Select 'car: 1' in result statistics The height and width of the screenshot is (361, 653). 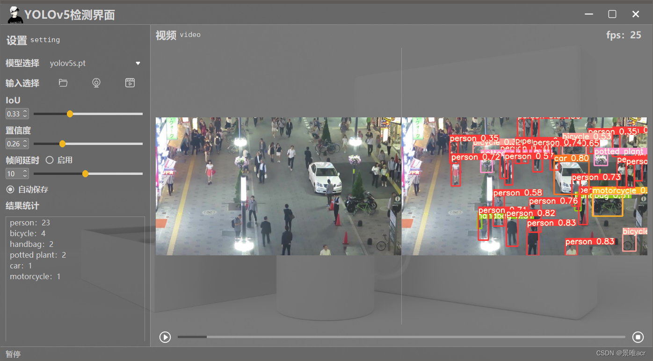tap(21, 266)
